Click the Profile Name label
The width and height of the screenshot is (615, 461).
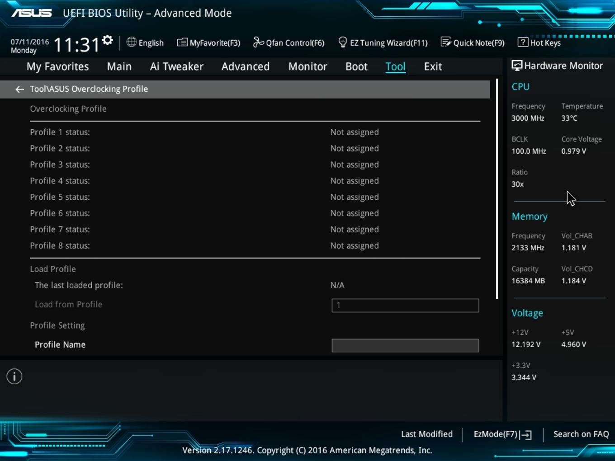coord(60,344)
